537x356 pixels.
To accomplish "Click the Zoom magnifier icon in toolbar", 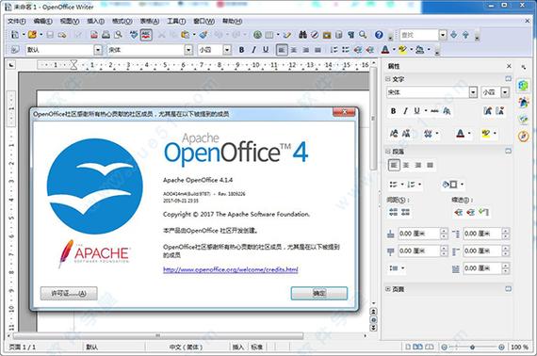I will coord(363,35).
